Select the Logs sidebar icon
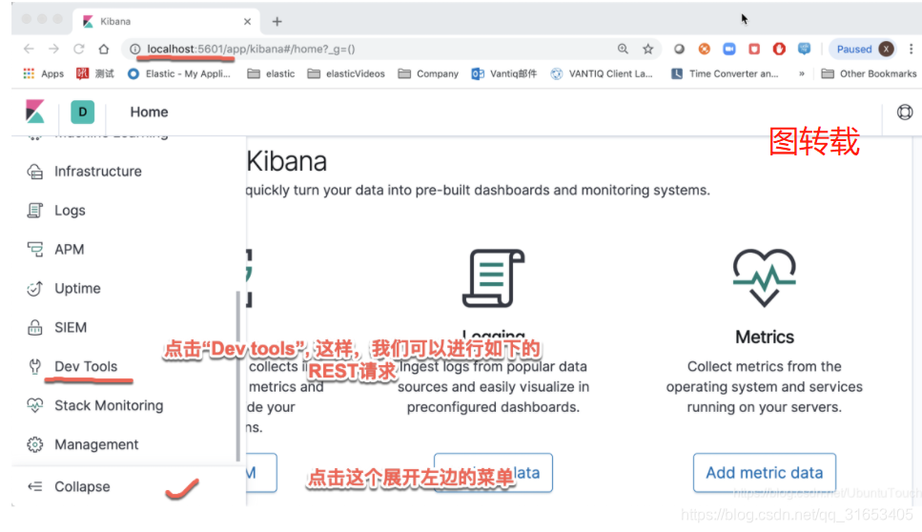 (34, 211)
